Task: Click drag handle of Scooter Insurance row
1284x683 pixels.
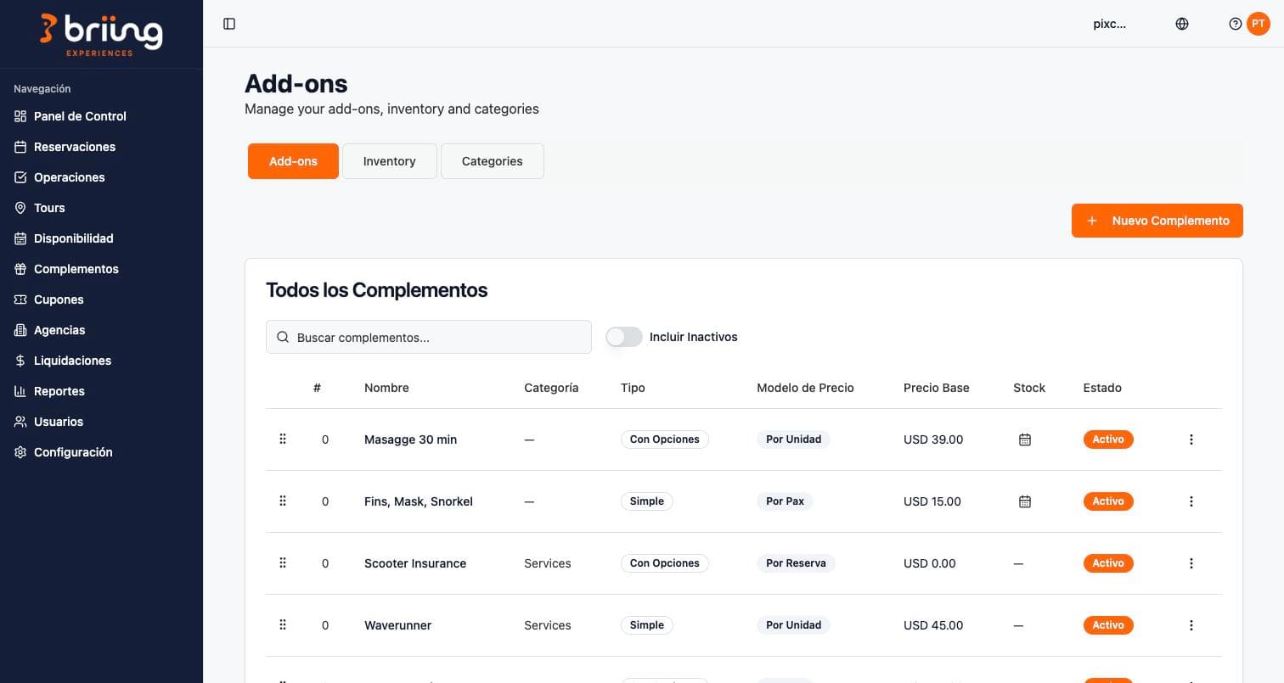Action: (x=283, y=563)
